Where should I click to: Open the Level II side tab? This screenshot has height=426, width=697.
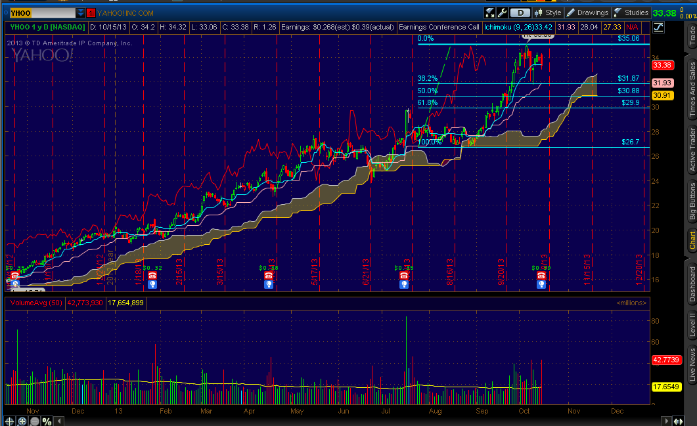pyautogui.click(x=692, y=324)
